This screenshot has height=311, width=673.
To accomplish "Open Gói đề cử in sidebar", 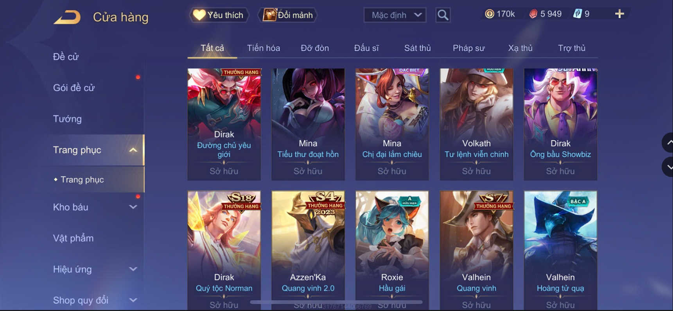I will [x=74, y=88].
